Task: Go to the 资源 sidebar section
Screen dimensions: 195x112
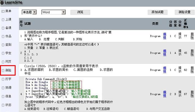Action: pos(8,88)
